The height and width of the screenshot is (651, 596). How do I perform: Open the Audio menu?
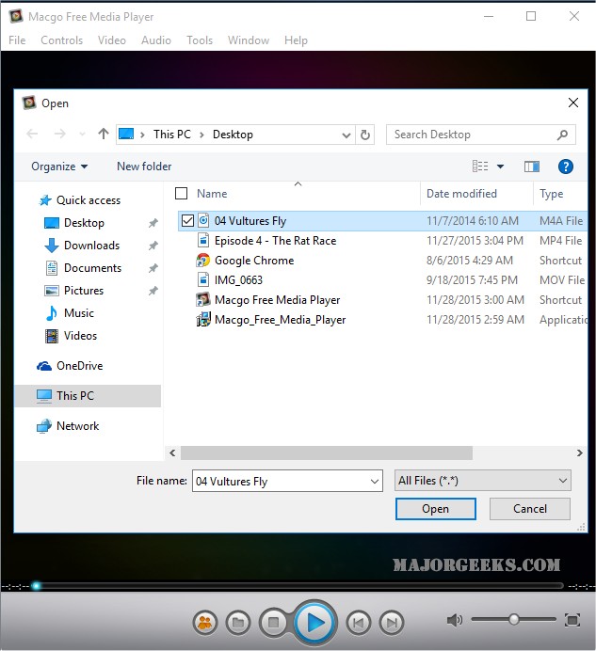pos(156,40)
